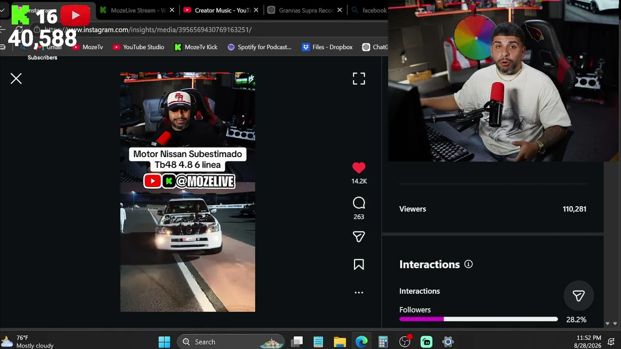The image size is (621, 349).
Task: Close the Grannas Supra Record tab
Action: click(x=340, y=10)
